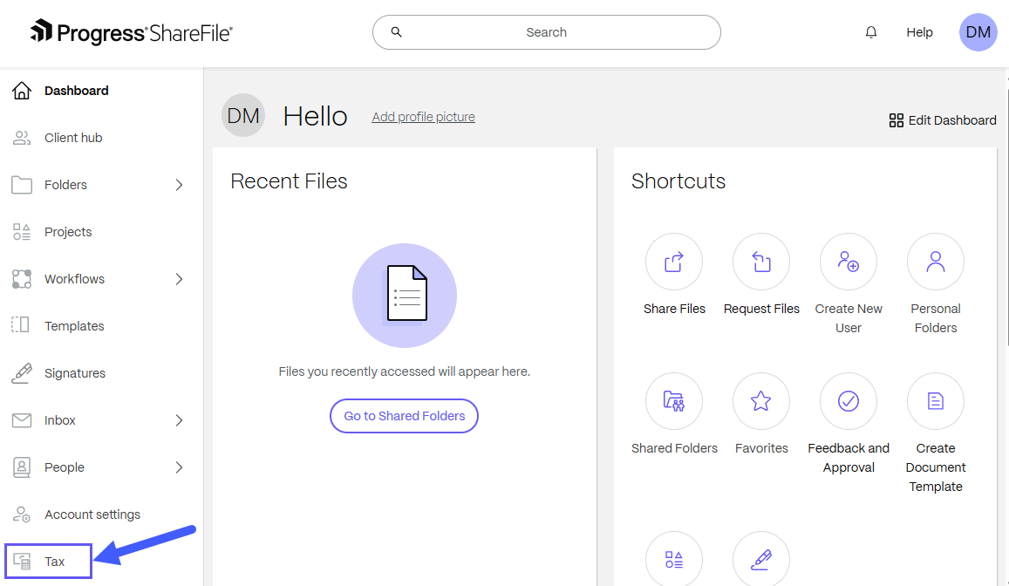Go to Dashboard in sidebar
The image size is (1009, 586).
point(77,91)
